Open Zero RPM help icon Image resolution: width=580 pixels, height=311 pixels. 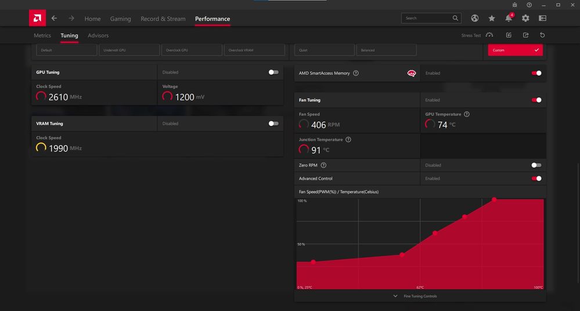click(x=323, y=165)
